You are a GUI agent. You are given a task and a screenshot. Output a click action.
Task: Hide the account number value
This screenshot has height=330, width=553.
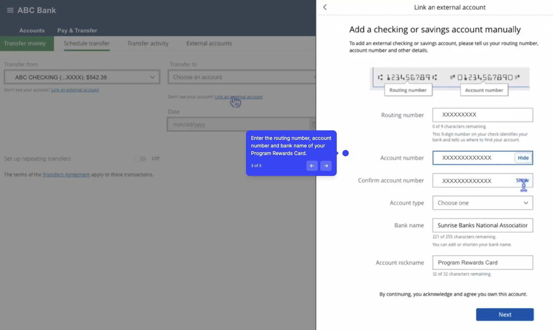pos(523,158)
